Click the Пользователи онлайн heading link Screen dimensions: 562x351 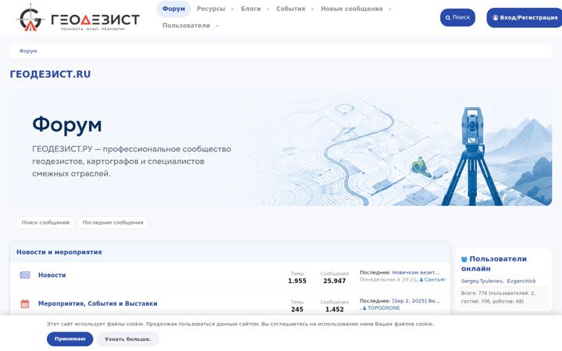pyautogui.click(x=494, y=264)
